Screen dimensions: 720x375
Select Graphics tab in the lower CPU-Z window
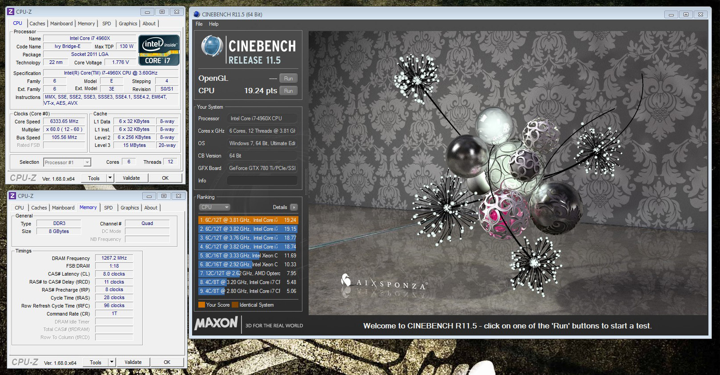coord(130,208)
